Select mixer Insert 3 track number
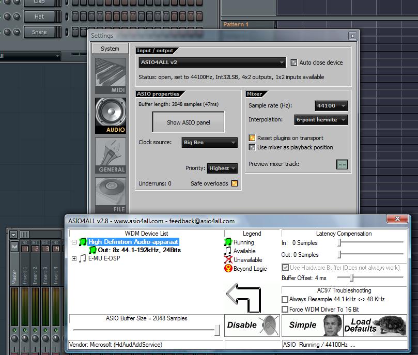The width and height of the screenshot is (418, 355). (45, 249)
